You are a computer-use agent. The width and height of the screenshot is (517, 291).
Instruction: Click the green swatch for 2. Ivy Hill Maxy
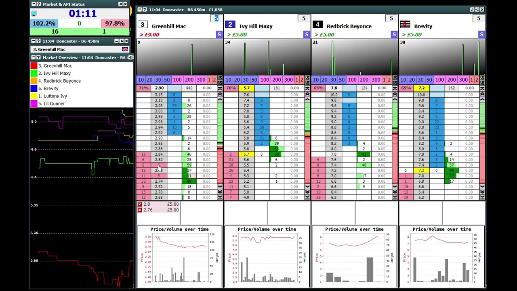(x=34, y=73)
